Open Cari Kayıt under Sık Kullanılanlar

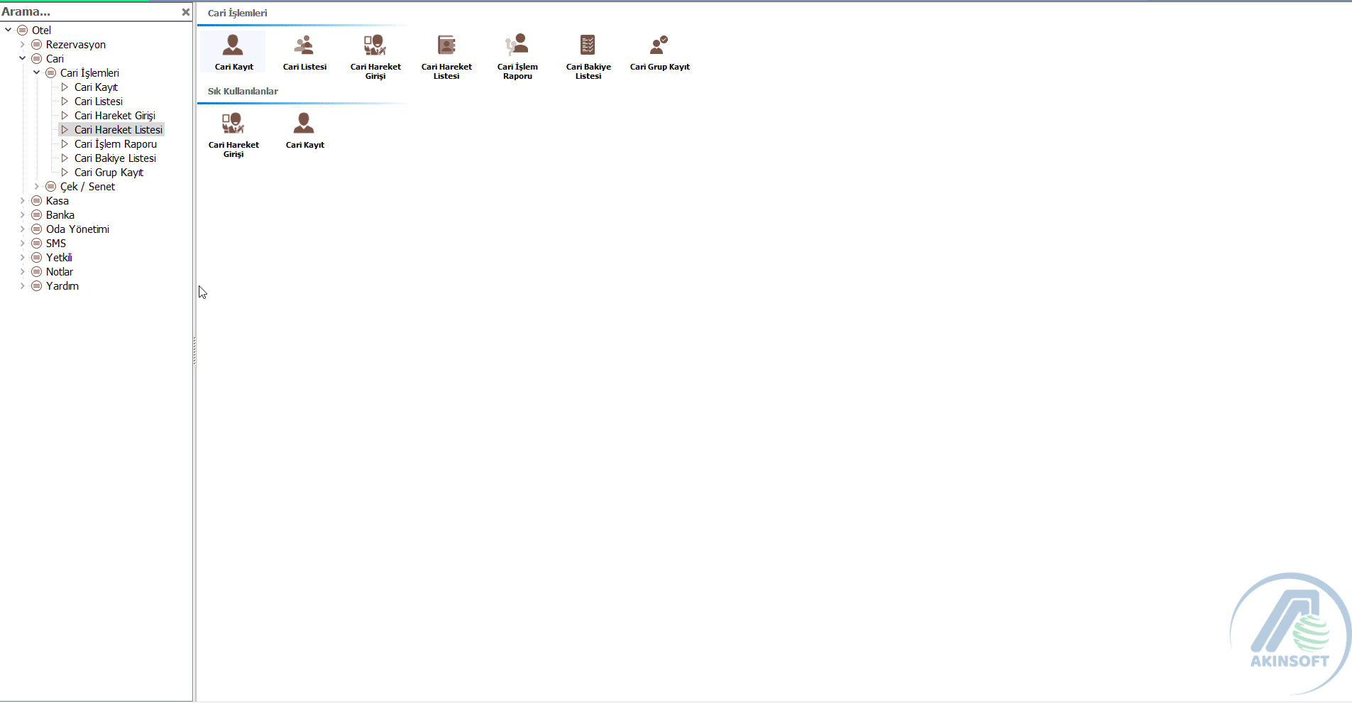pos(304,130)
